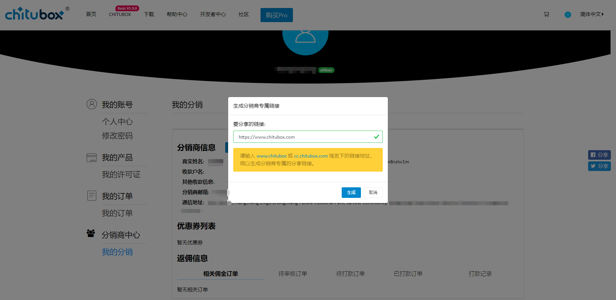Open 我的分销 in the sidebar

(117, 252)
